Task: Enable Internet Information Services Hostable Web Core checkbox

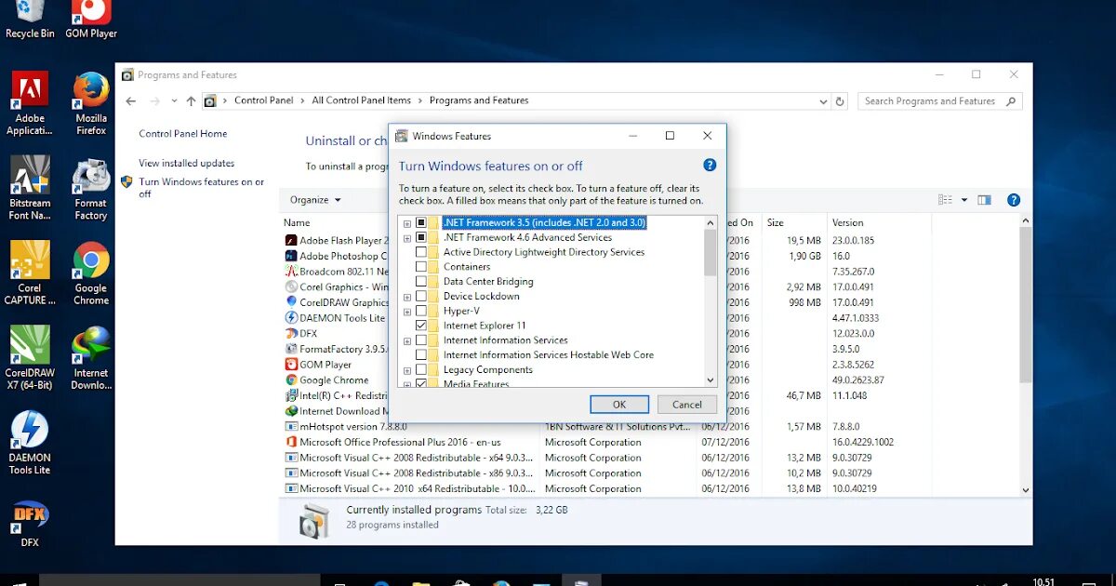Action: pyautogui.click(x=421, y=355)
